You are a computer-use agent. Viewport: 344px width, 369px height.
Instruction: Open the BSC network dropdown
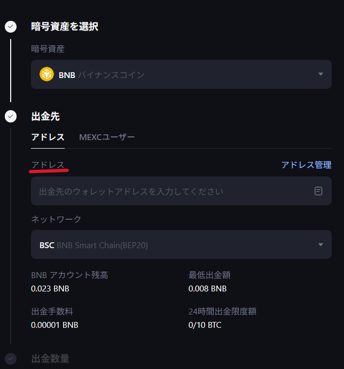(320, 245)
